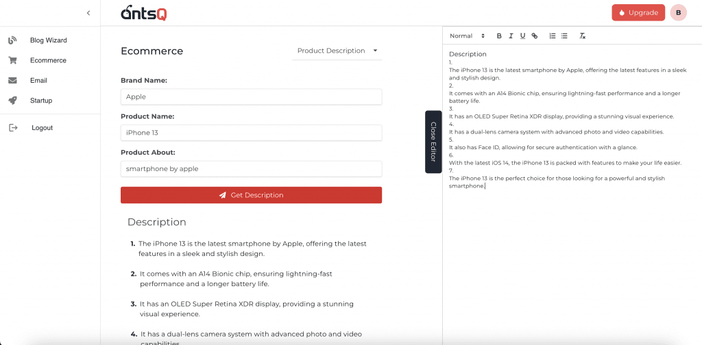Viewport: 702px width, 345px height.
Task: Open the user avatar B
Action: tap(678, 12)
